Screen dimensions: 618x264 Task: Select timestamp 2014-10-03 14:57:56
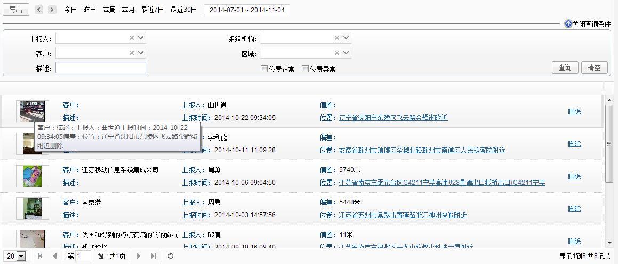245,215
